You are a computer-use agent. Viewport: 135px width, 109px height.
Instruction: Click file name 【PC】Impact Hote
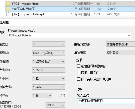click(x=25, y=4)
